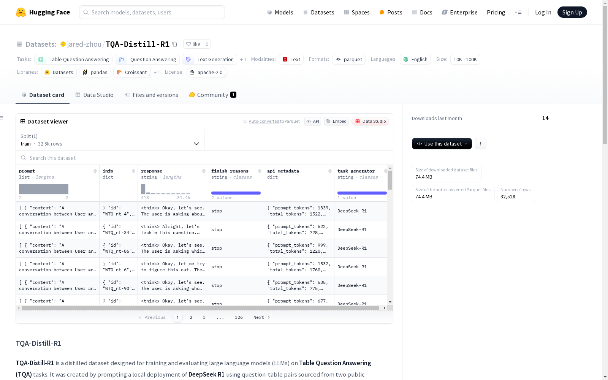Open Docs in the top navigation
608x380 pixels.
[422, 12]
